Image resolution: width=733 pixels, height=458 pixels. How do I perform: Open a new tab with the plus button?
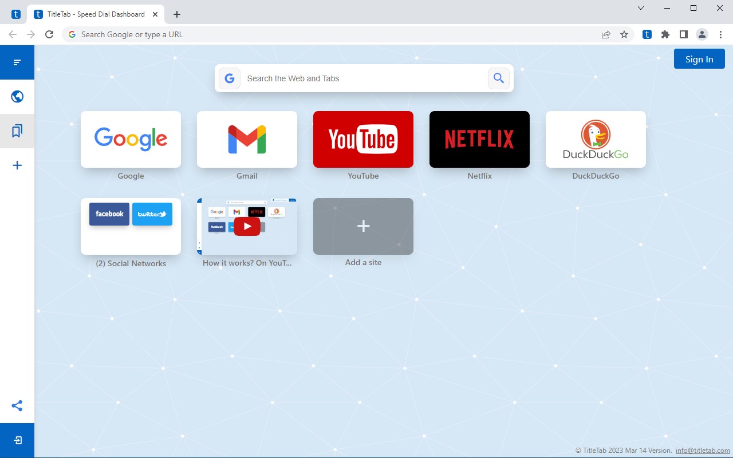pos(177,14)
